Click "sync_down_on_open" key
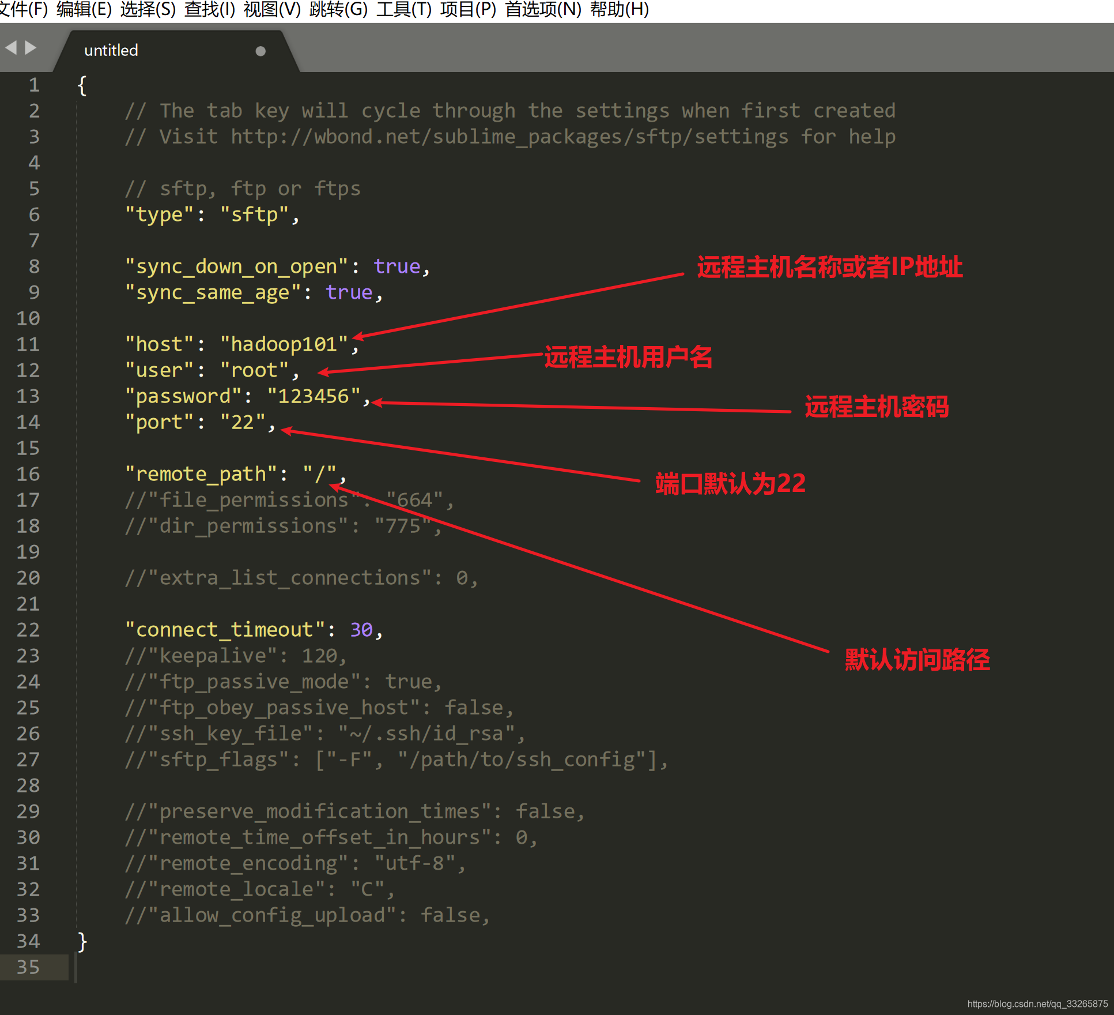This screenshot has width=1114, height=1015. pos(236,267)
